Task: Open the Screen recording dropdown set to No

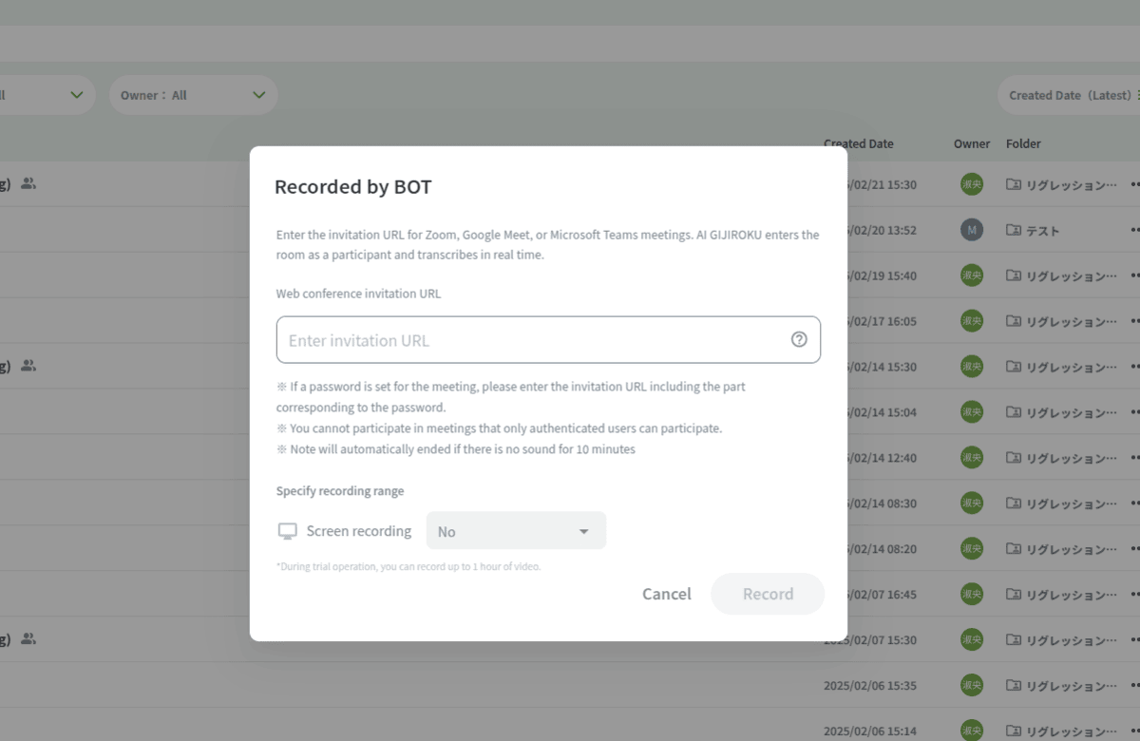Action: click(516, 531)
